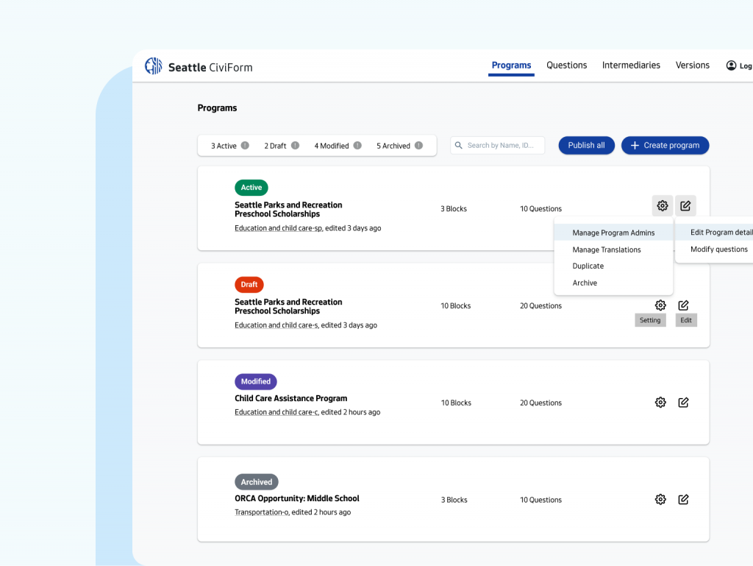Switch to the Questions tab
Image resolution: width=753 pixels, height=566 pixels.
566,66
